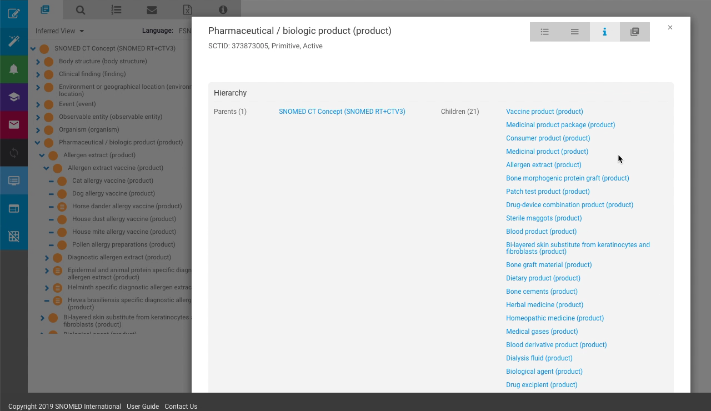Image resolution: width=711 pixels, height=411 pixels.
Task: Switch to the numbered list tab icon
Action: click(116, 9)
